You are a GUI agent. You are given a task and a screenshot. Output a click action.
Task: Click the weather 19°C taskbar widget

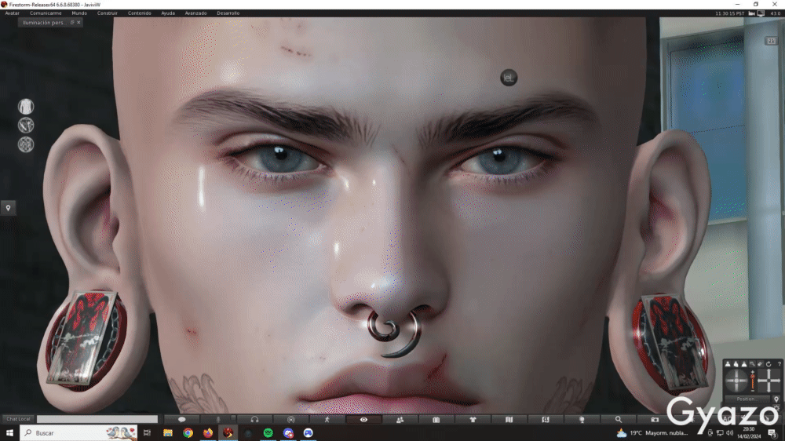tap(652, 432)
